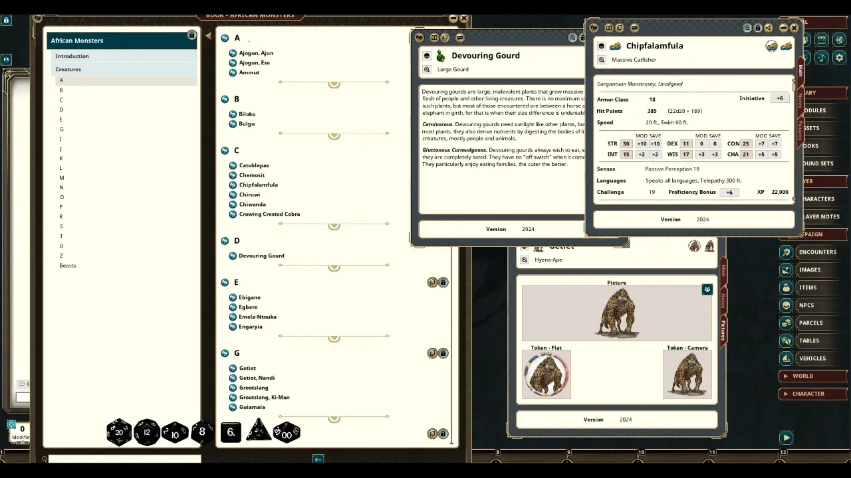Open the Introduction chapter in African Monsters

click(125, 56)
